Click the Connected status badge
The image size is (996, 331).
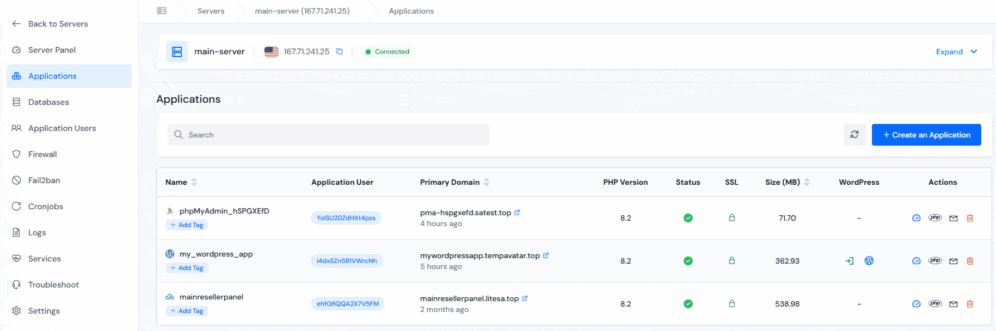click(x=388, y=52)
